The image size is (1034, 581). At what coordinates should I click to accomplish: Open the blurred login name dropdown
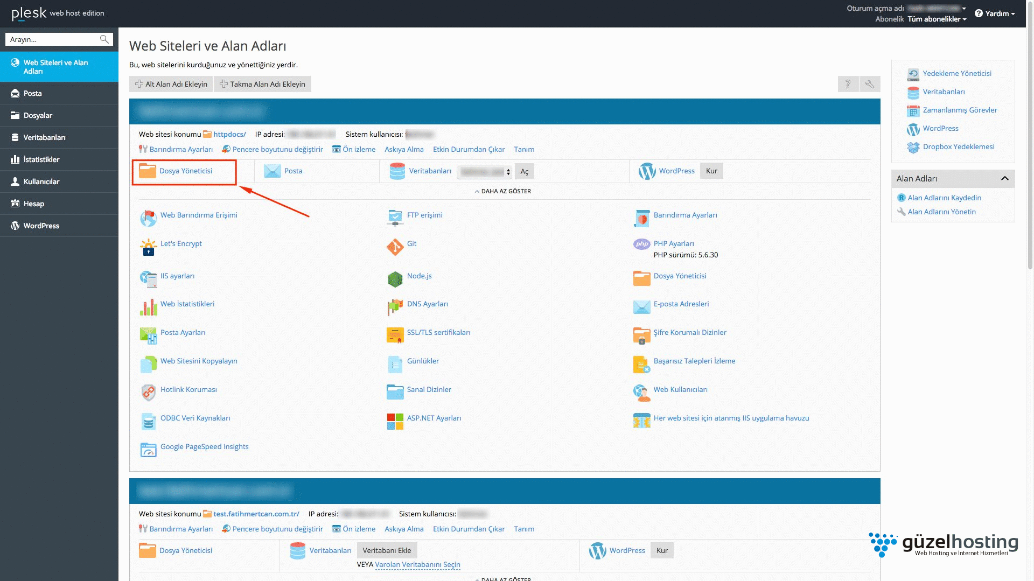(x=937, y=8)
